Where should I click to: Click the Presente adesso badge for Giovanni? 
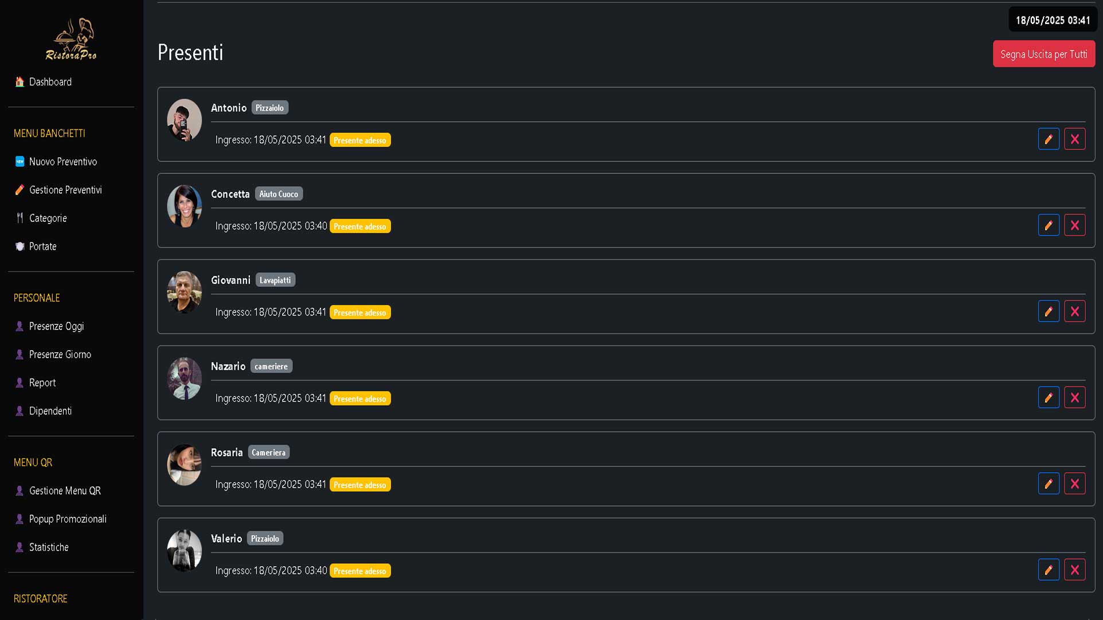click(x=360, y=313)
